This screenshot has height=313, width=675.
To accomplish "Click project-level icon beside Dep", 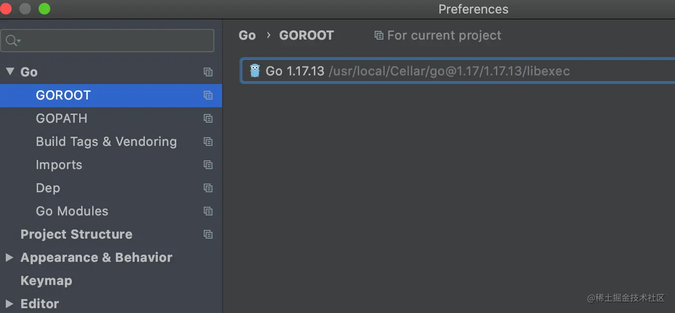I will pyautogui.click(x=208, y=188).
